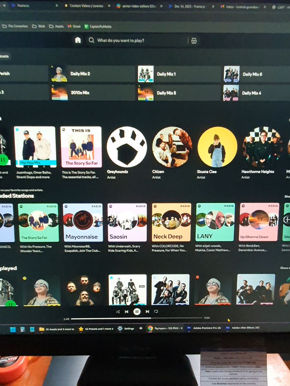290x386 pixels.
Task: Open The Story So Far radio station
Action: pyautogui.click(x=38, y=222)
